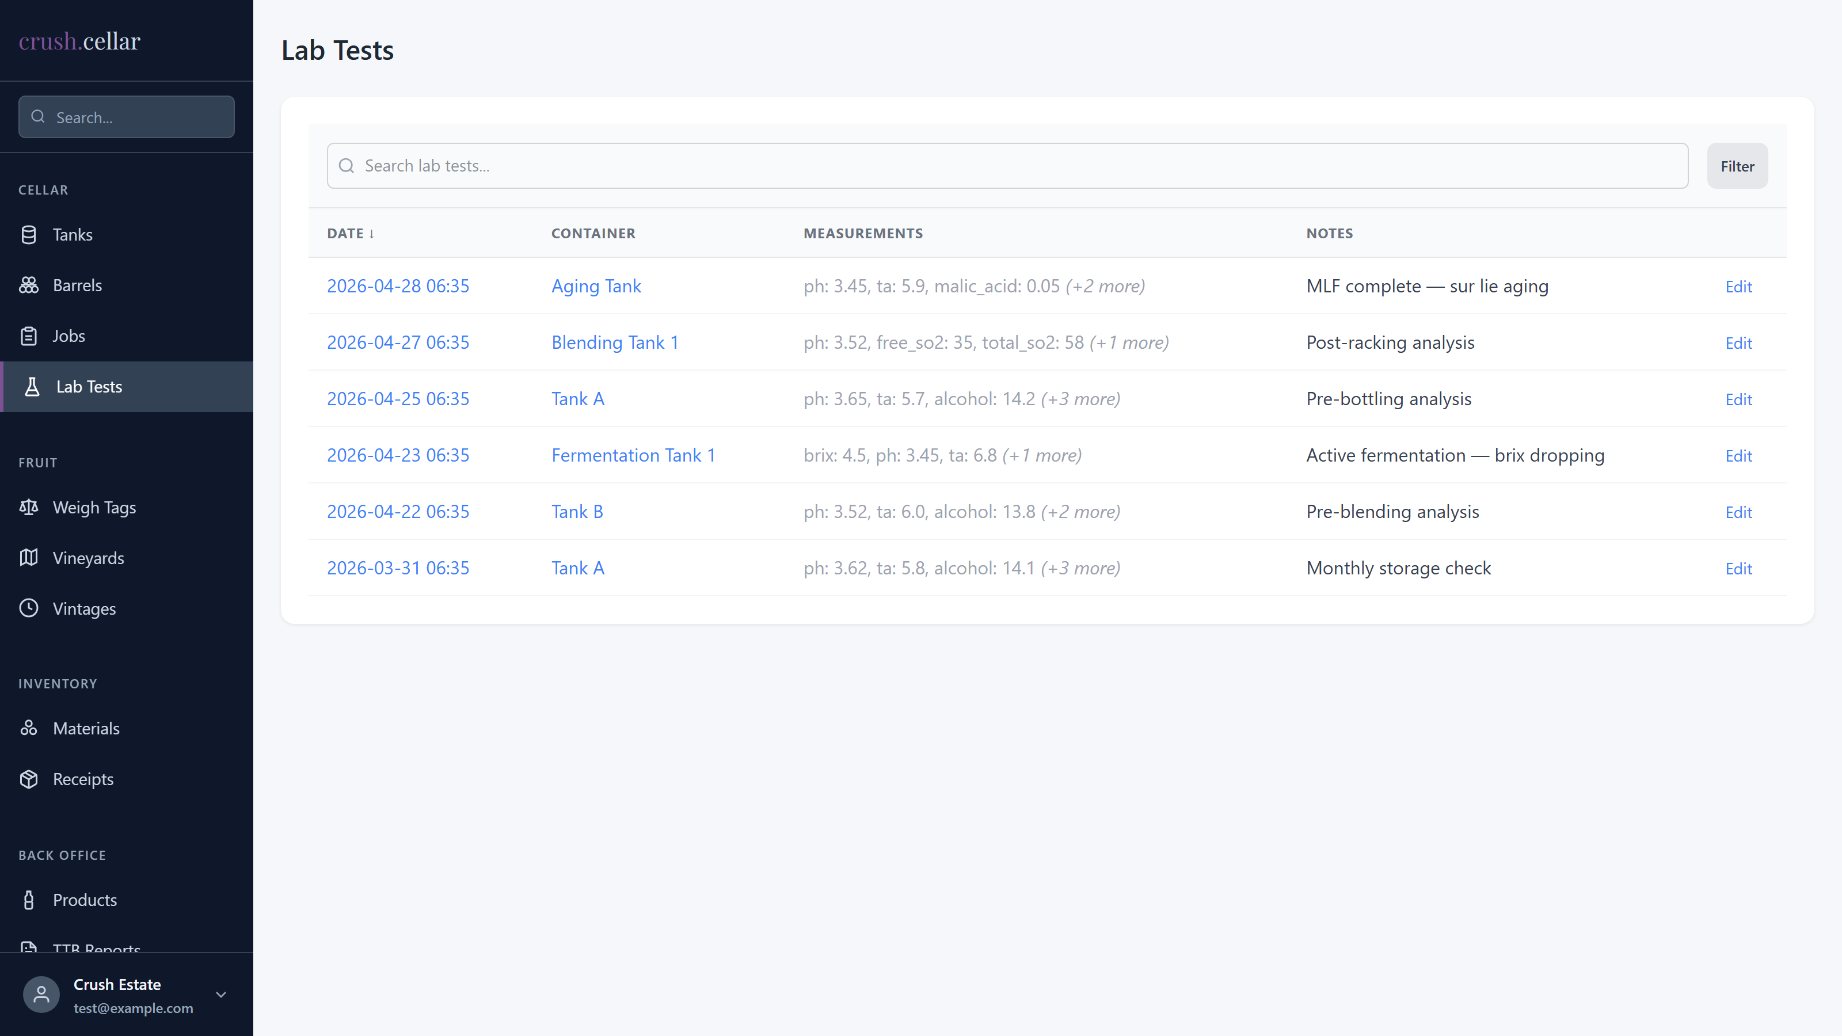Open the Materials icon in Inventory
The height and width of the screenshot is (1036, 1842).
29,729
